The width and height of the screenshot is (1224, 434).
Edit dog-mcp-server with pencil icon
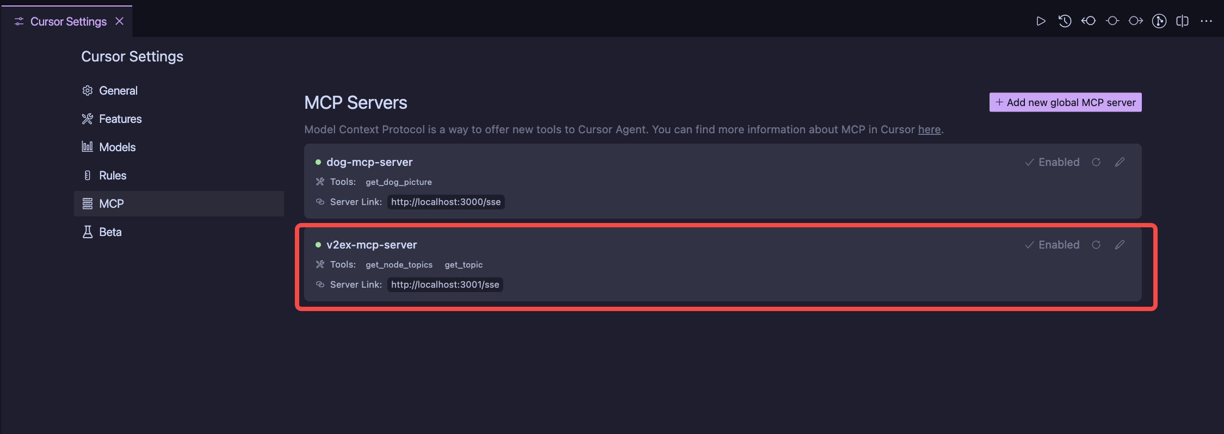(x=1120, y=162)
